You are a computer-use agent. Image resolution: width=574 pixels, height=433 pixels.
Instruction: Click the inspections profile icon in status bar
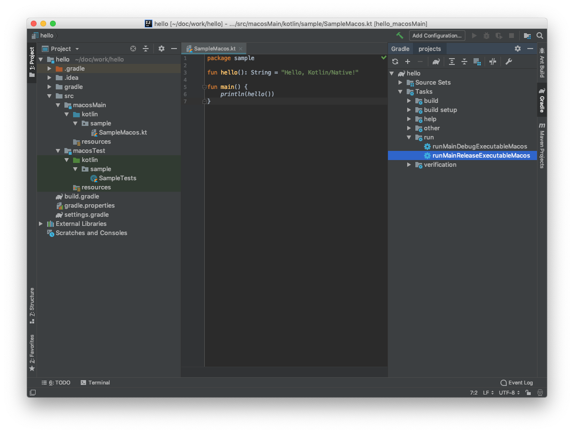pos(540,392)
